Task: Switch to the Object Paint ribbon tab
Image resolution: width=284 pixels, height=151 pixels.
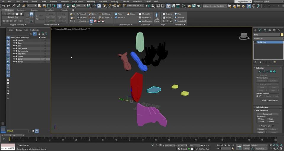Action: [x=49, y=10]
